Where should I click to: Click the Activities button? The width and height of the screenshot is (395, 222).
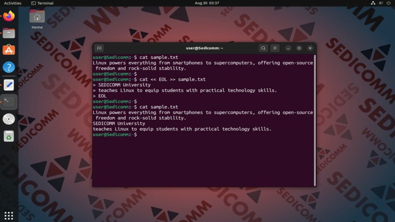(x=13, y=3)
